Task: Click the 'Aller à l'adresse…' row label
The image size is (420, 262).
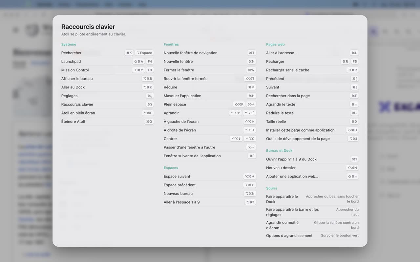Action: [x=282, y=53]
